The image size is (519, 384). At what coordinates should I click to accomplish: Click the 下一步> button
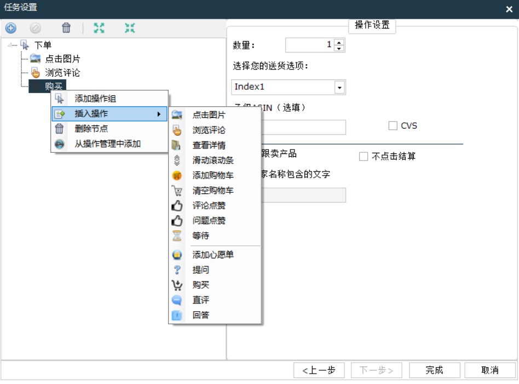pos(377,370)
